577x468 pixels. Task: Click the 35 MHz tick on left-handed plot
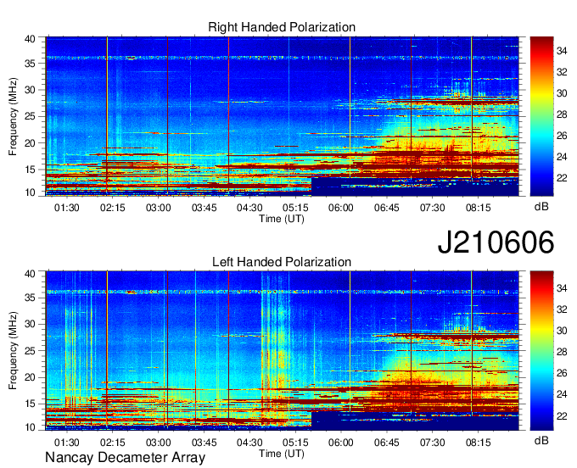30,298
